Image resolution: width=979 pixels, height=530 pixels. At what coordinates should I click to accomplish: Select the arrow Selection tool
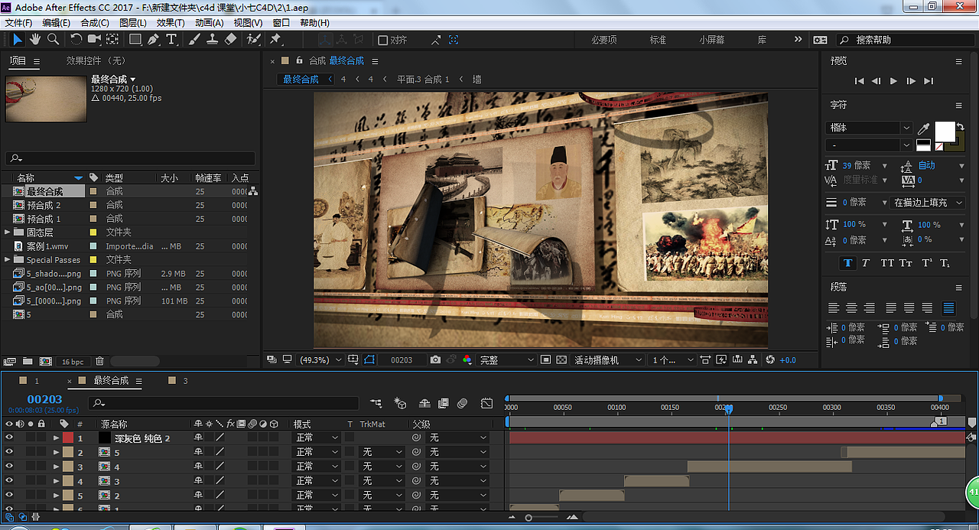point(17,39)
